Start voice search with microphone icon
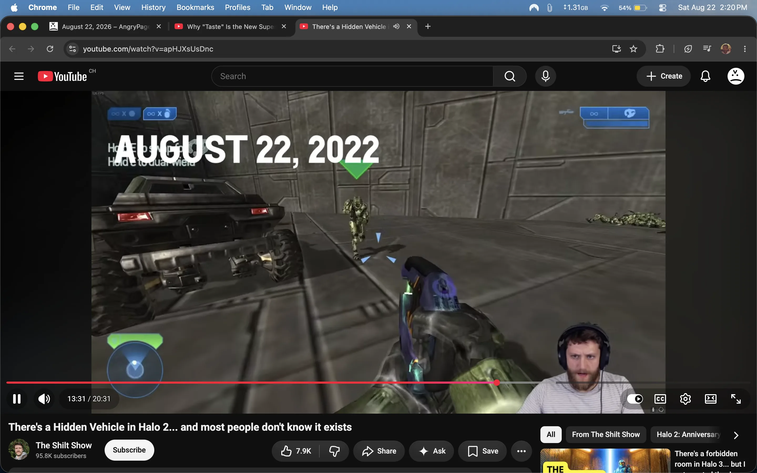The image size is (757, 473). 546,76
